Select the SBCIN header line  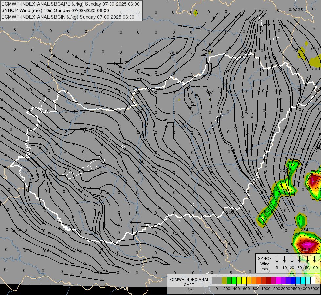click(x=68, y=17)
